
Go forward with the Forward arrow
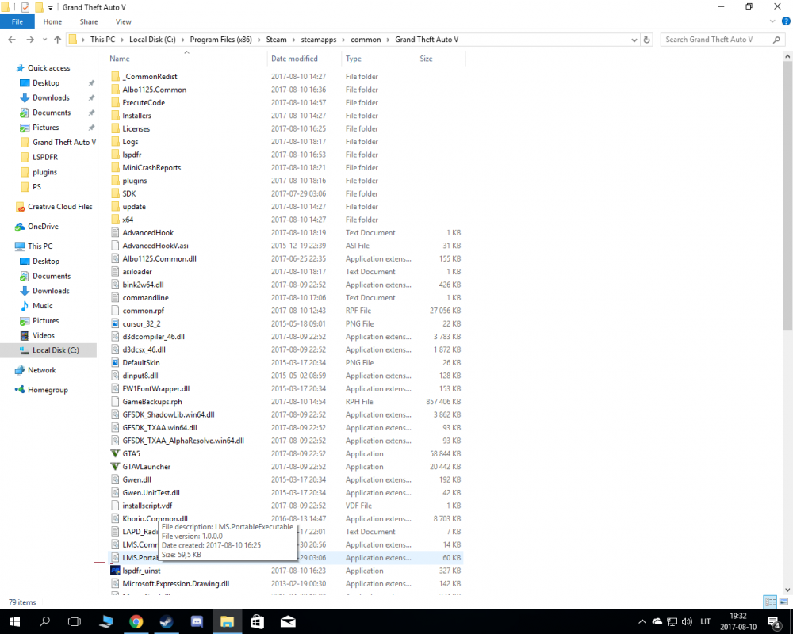click(30, 40)
